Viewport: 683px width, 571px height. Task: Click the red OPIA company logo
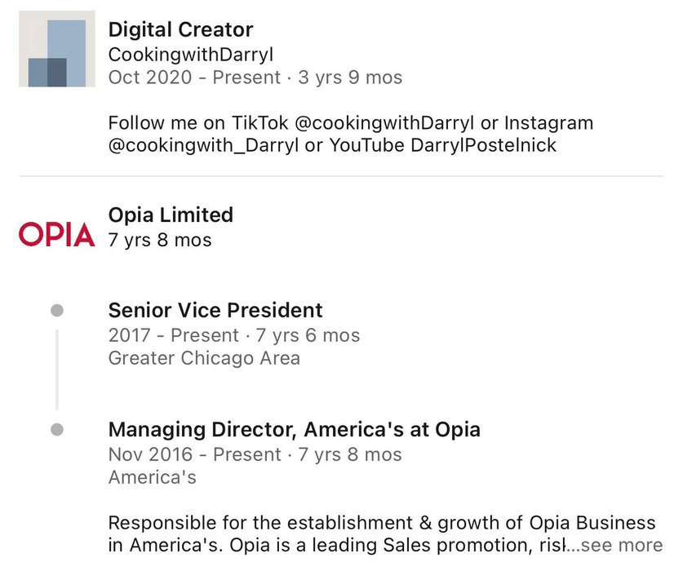pos(57,235)
